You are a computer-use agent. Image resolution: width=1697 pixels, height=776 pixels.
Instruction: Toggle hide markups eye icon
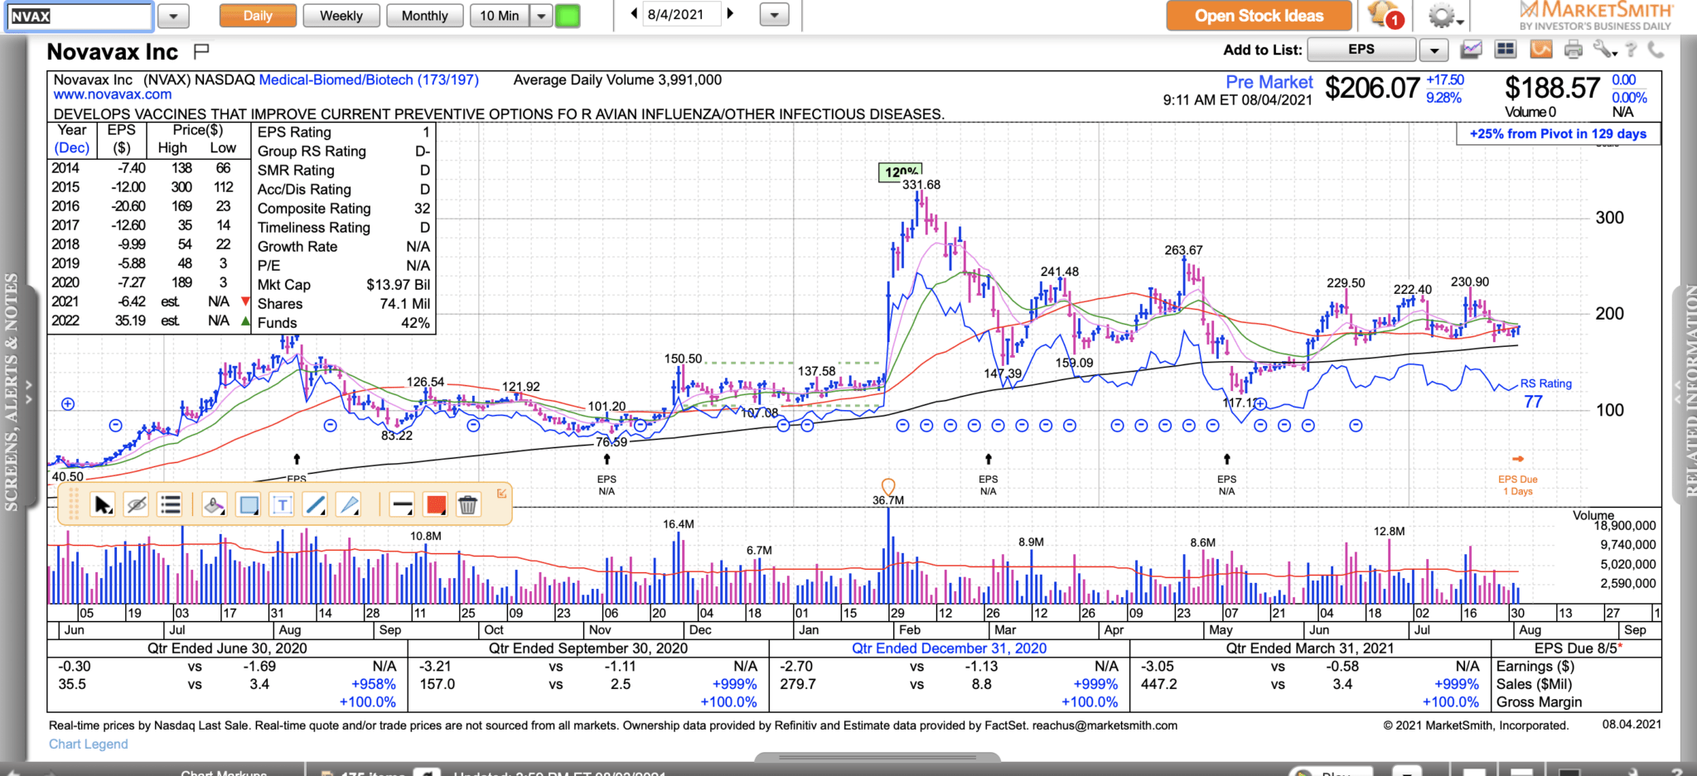(137, 504)
